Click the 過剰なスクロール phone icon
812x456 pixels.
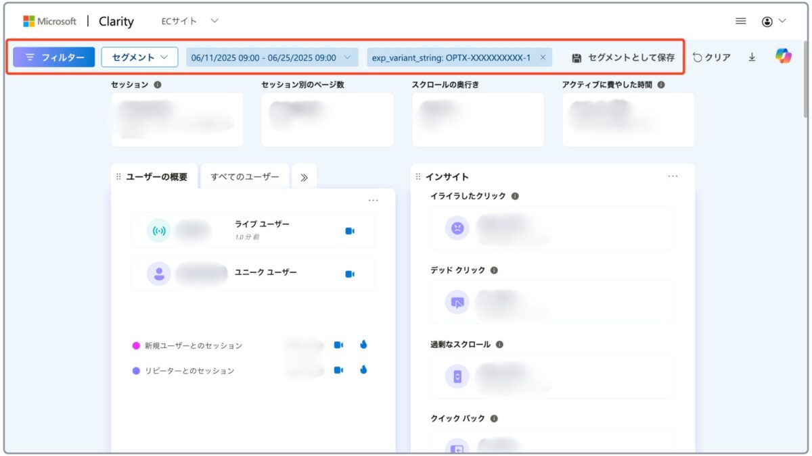[457, 376]
